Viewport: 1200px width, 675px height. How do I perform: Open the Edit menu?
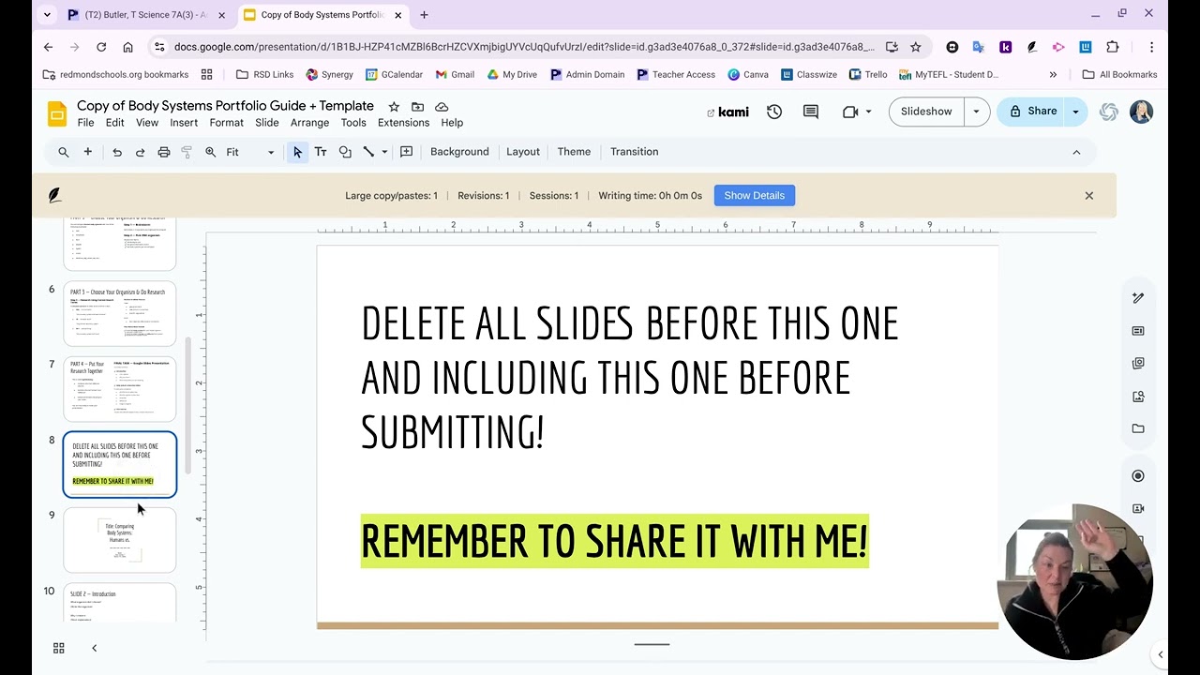(114, 123)
